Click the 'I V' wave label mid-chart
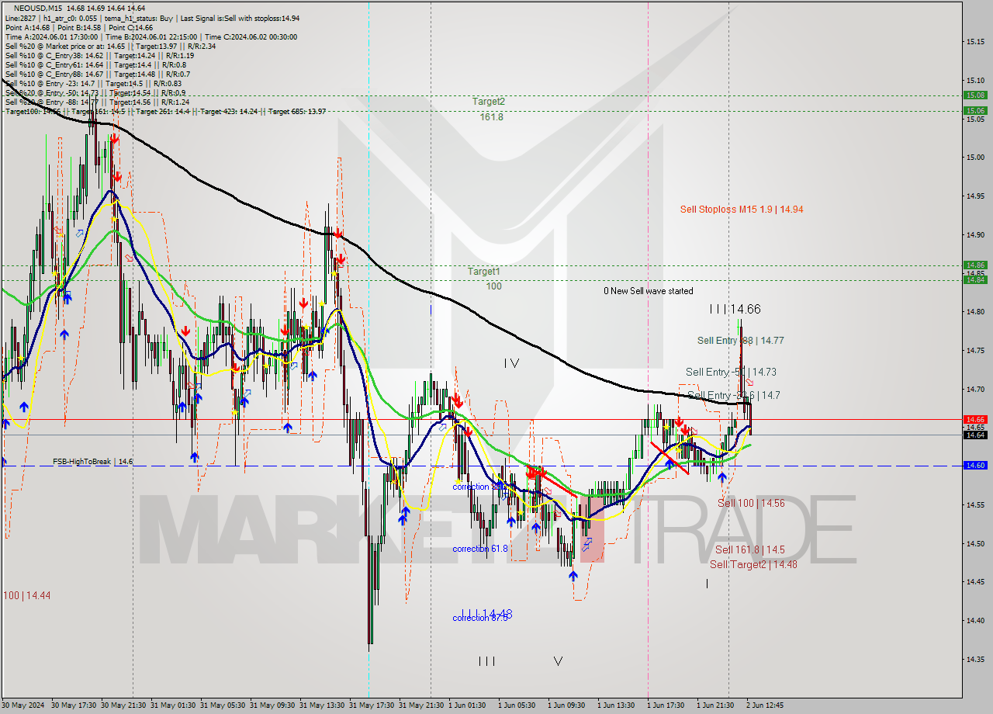This screenshot has height=714, width=993. [511, 362]
